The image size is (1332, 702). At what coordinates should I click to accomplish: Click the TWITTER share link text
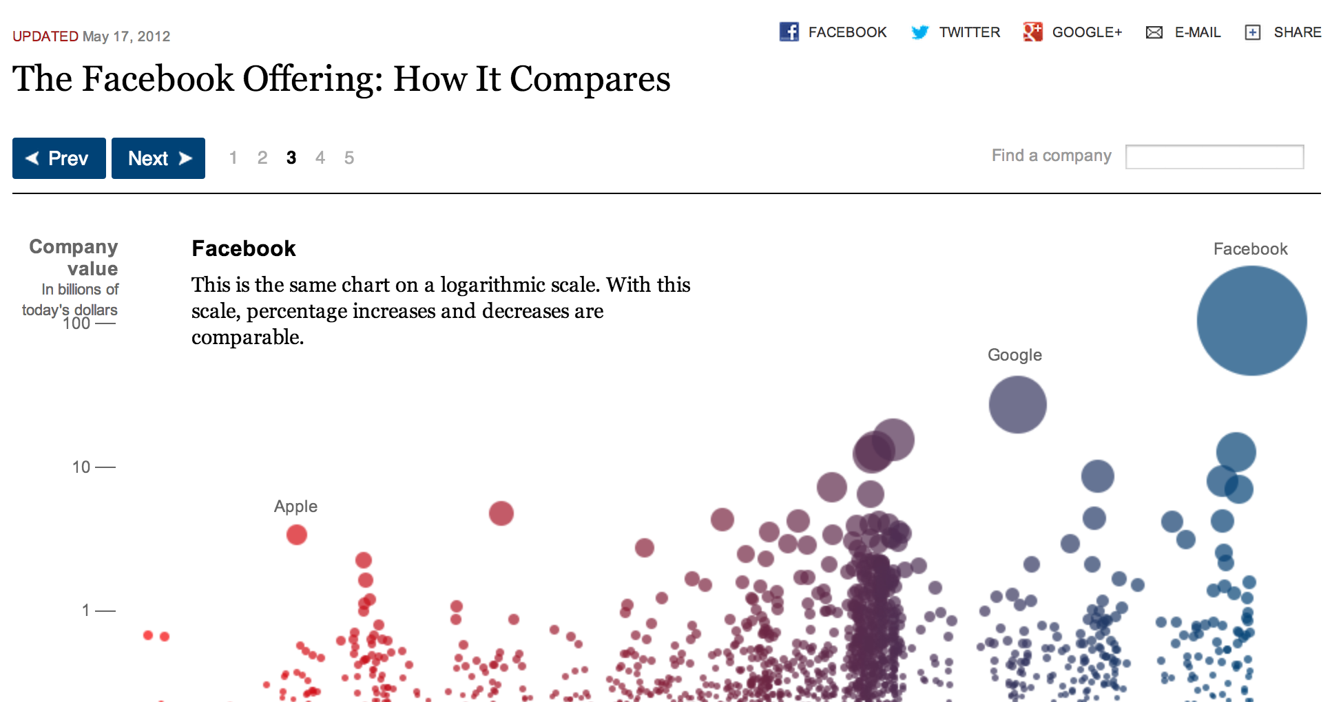[x=970, y=32]
